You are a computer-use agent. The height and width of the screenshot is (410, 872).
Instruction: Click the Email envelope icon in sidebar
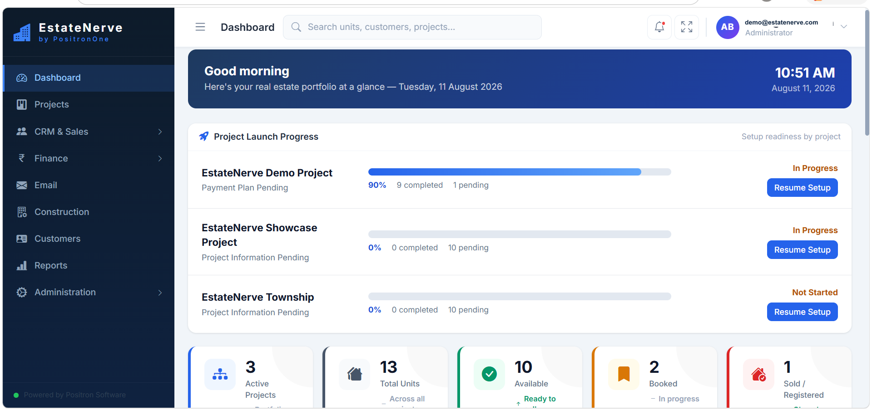22,185
